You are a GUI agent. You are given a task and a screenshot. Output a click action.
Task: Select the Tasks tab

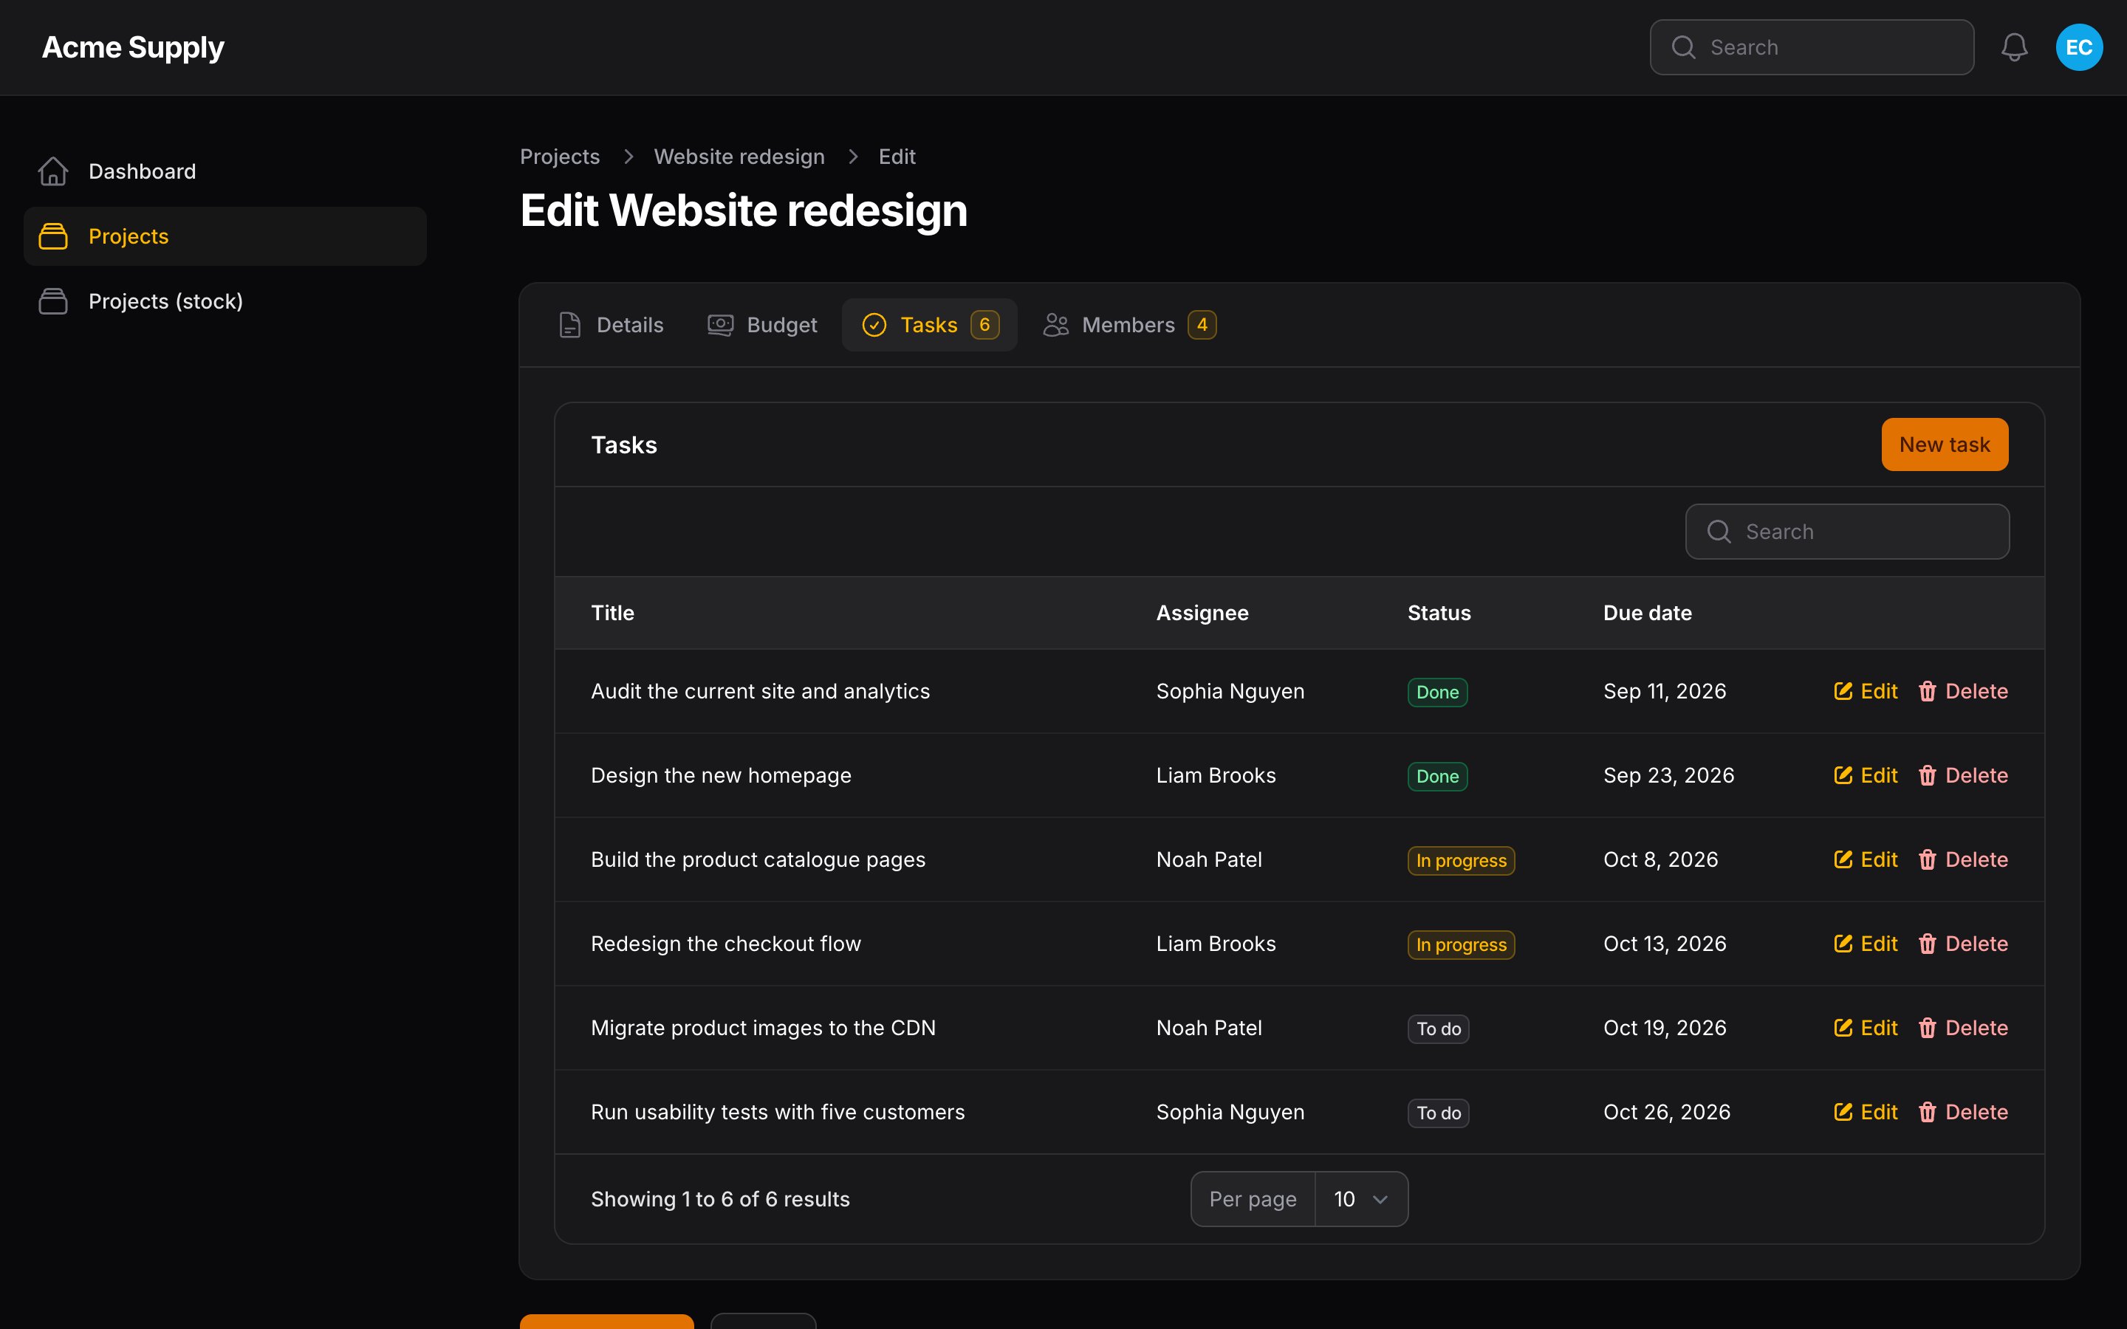tap(929, 325)
